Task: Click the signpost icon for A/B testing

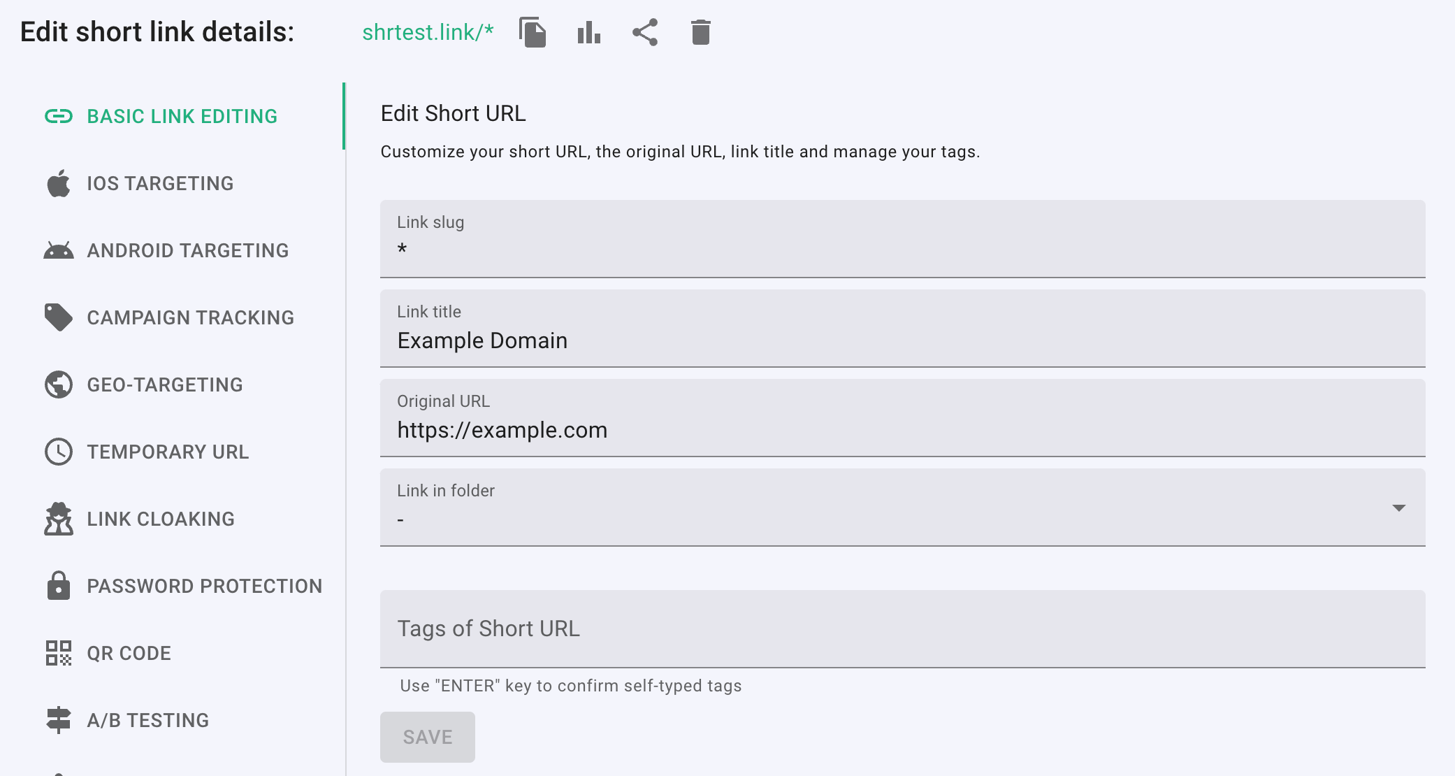Action: pos(59,720)
